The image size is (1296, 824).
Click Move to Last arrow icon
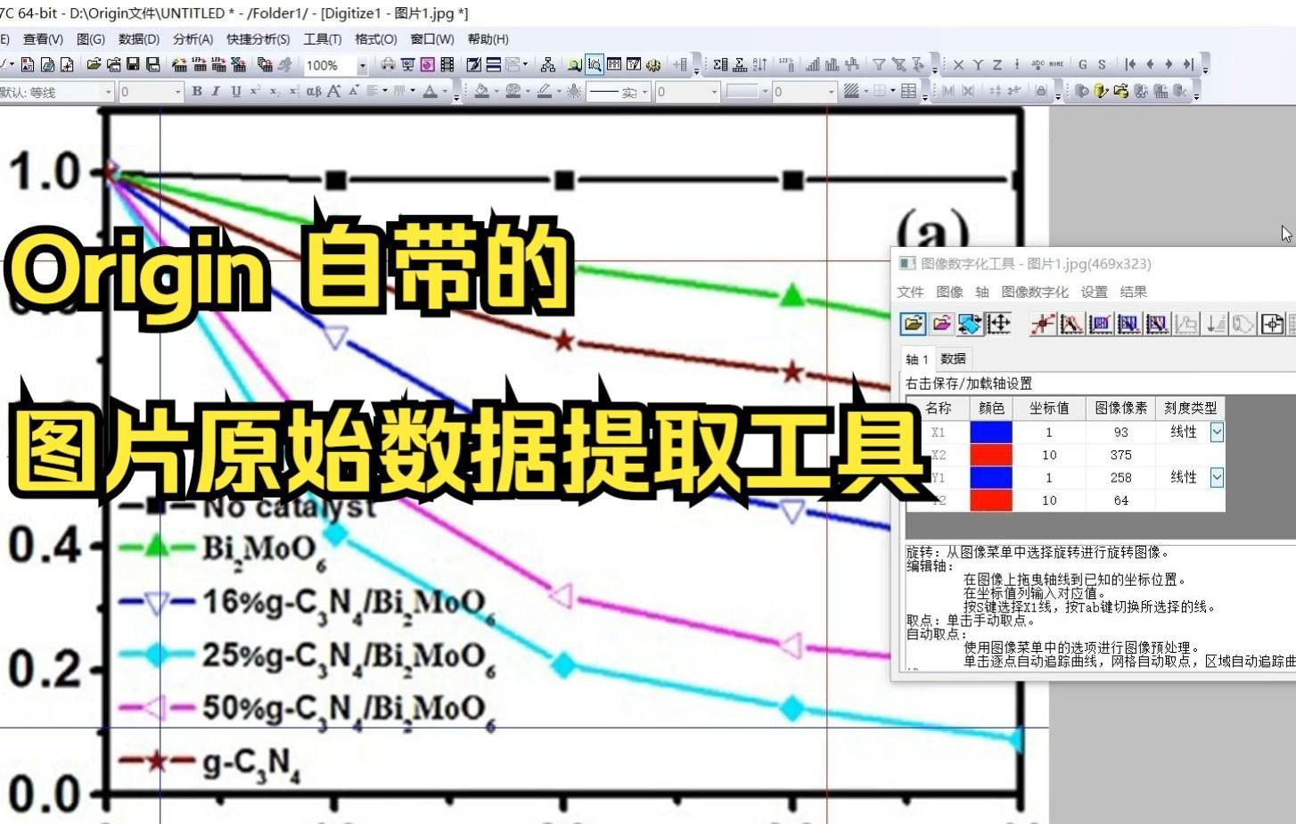point(1188,64)
